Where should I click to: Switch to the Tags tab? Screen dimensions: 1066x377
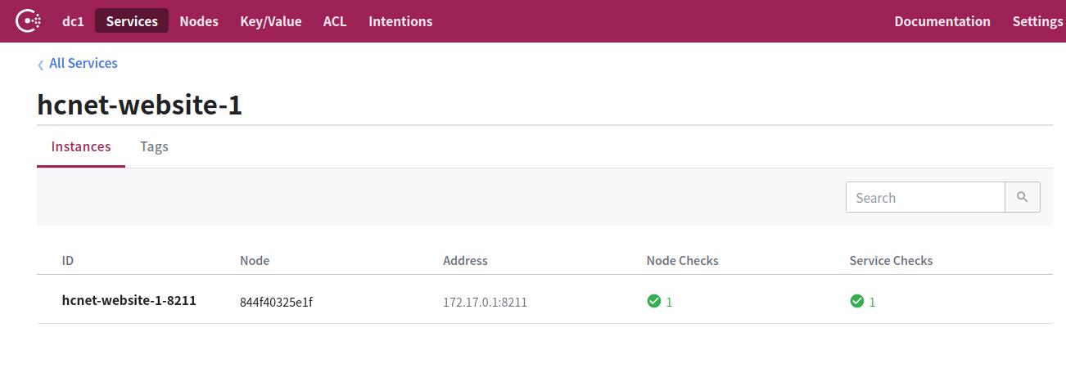click(x=154, y=146)
